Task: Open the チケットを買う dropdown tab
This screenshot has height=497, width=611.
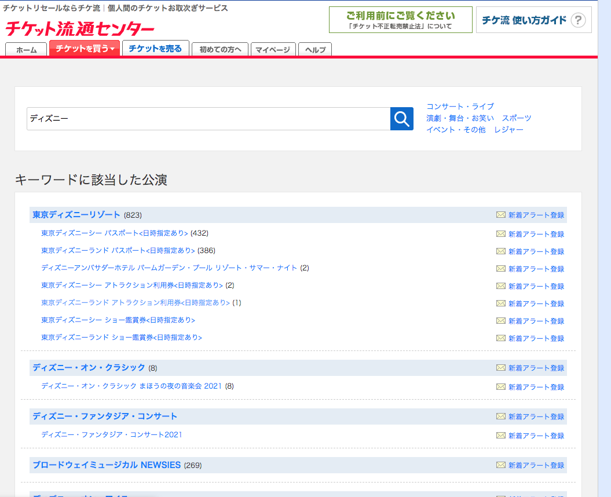Action: point(85,48)
